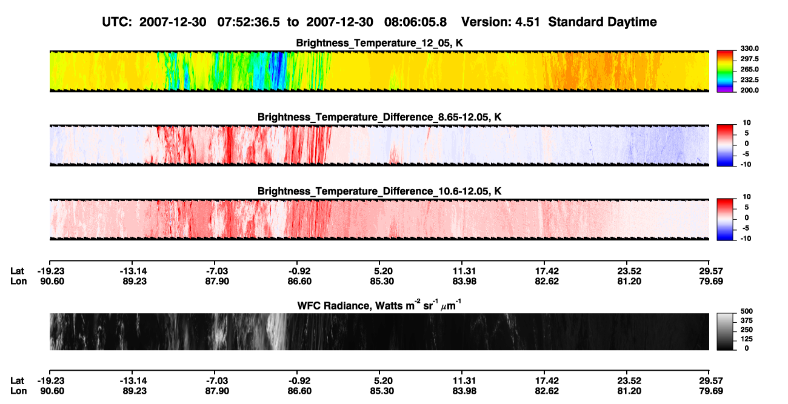Click the Brightness_Temperature_12_05, K panel title
The image size is (788, 404).
(x=379, y=43)
